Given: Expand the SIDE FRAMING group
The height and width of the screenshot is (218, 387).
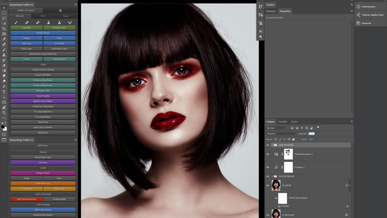Looking at the screenshot, I should (272, 145).
